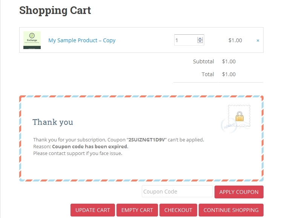Viewport: 282px width, 218px height.
Task: Click the bold coupon expired reason text
Action: pos(90,146)
